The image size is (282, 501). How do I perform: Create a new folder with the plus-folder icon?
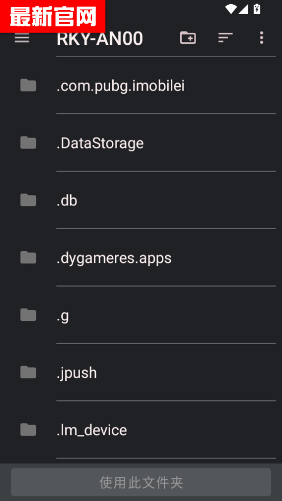click(x=188, y=38)
